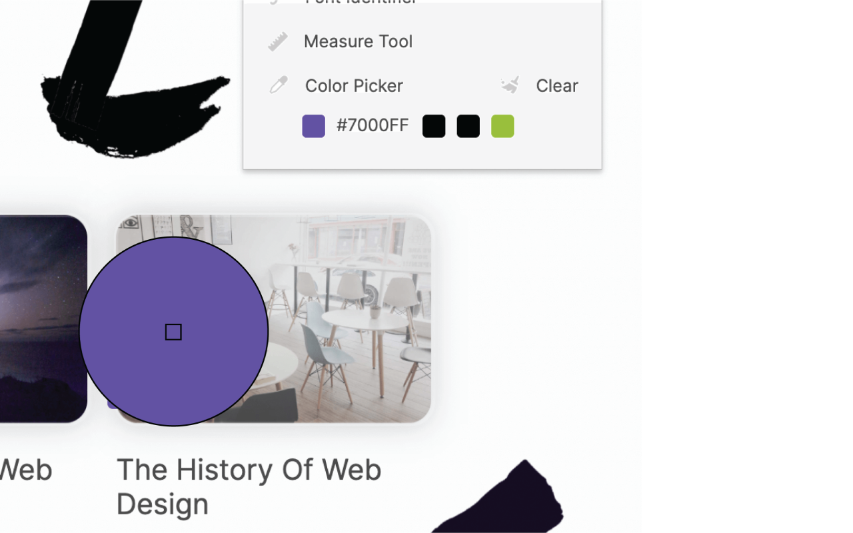The width and height of the screenshot is (853, 533).
Task: Select the ruler icon for Measure Tool
Action: click(x=278, y=41)
